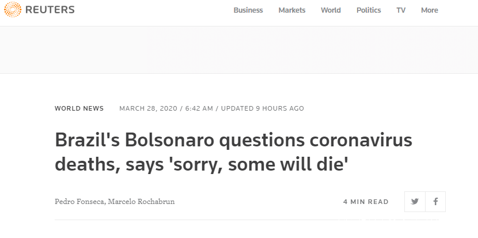This screenshot has width=478, height=238.
Task: Expand the More navigation menu
Action: pyautogui.click(x=430, y=10)
